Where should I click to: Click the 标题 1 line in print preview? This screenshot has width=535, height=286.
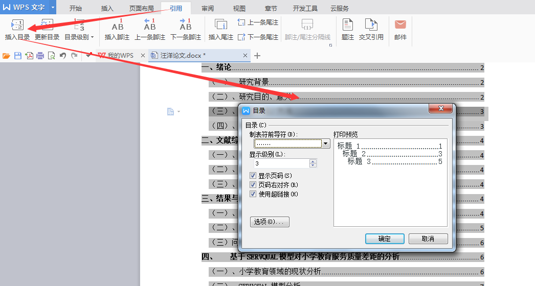pyautogui.click(x=390, y=146)
